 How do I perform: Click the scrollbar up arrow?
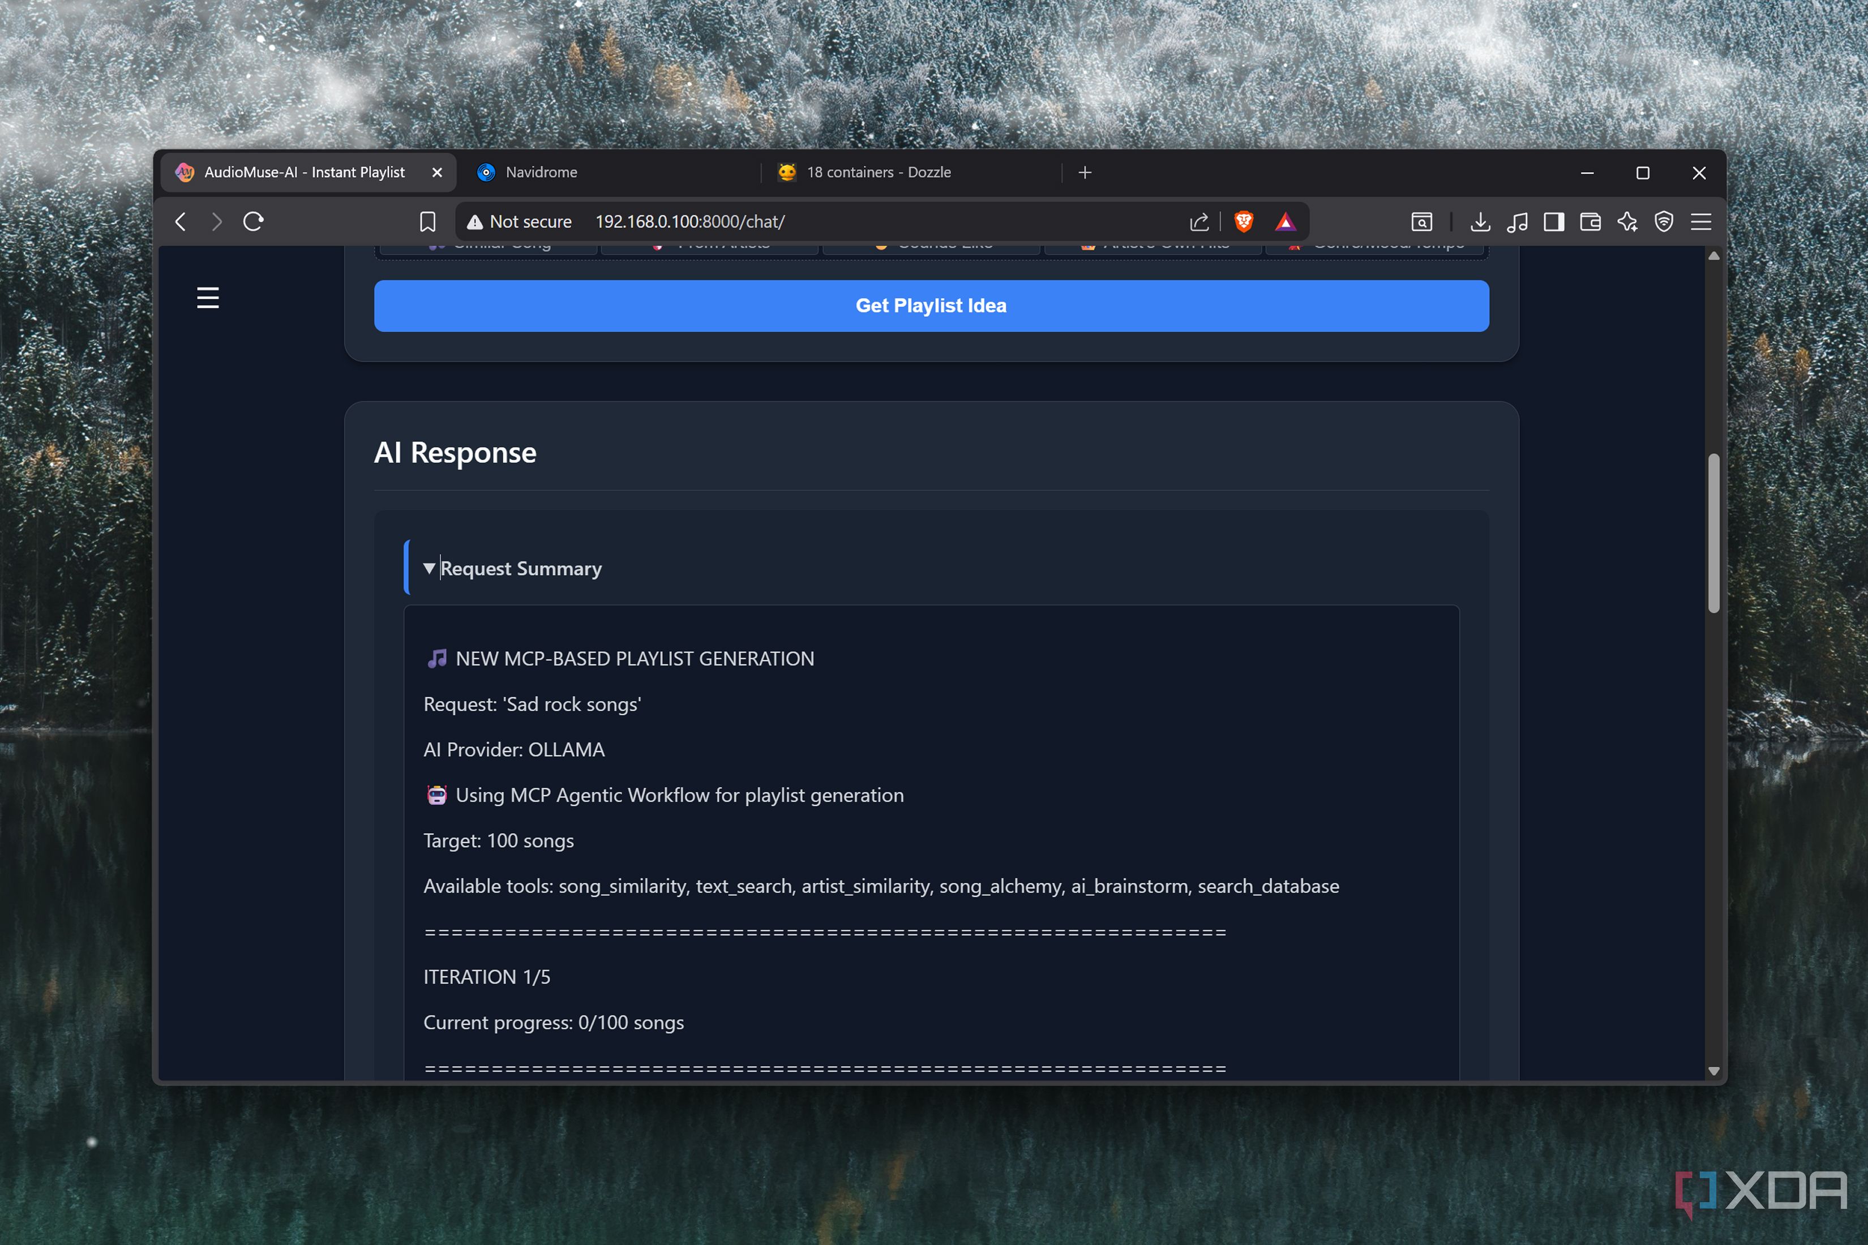(1713, 256)
